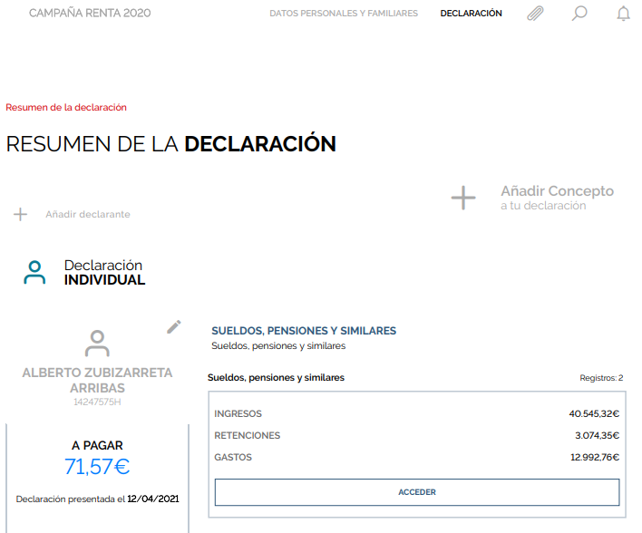642x533 pixels.
Task: Open Datos Personales y Familiares menu
Action: [344, 14]
